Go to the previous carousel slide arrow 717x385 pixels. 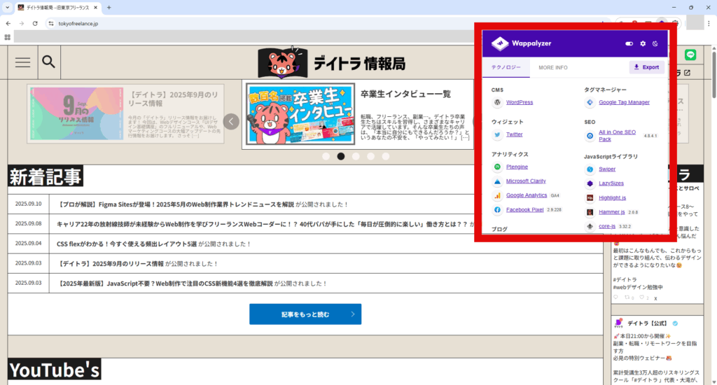pos(231,121)
